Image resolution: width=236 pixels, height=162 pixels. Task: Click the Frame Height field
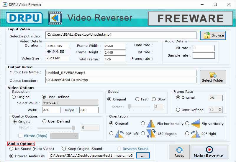point(115,52)
